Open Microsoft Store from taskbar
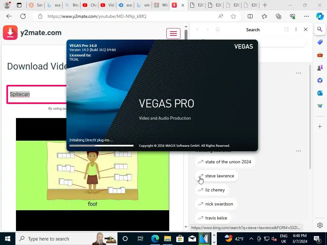Screen dimensions: 327x245 coord(179,239)
